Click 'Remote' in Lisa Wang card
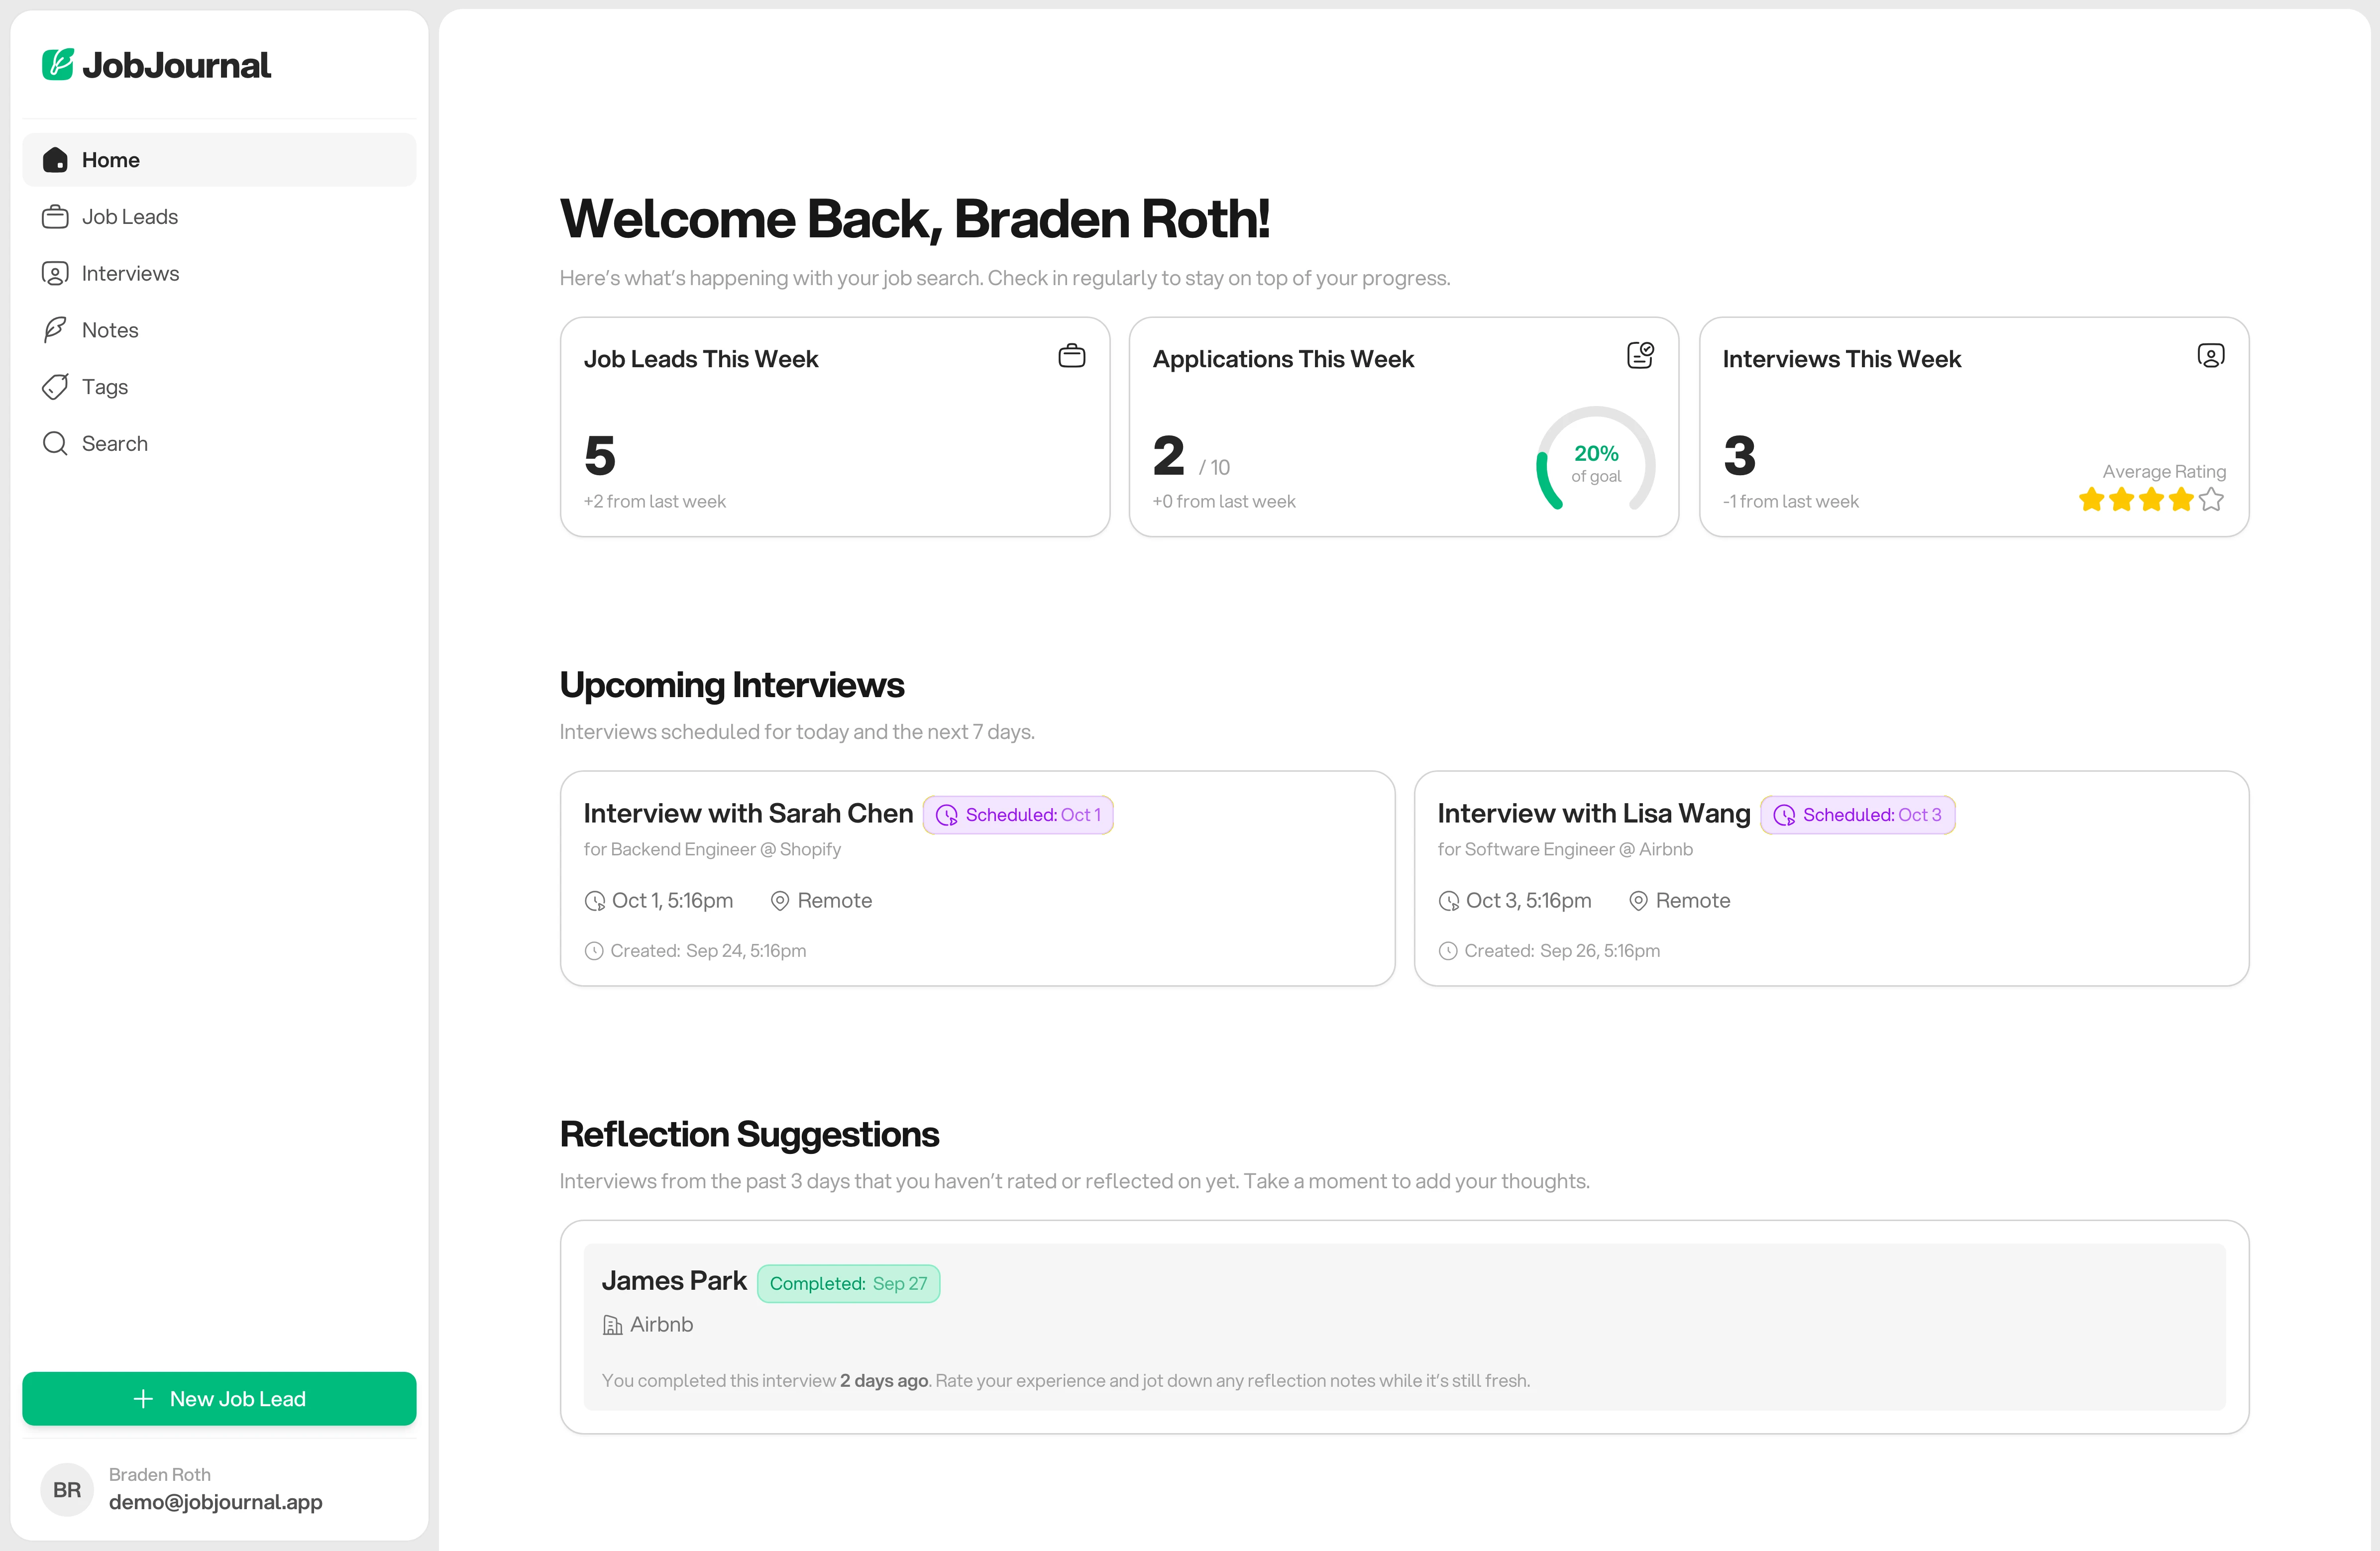This screenshot has width=2380, height=1551. (x=1693, y=901)
